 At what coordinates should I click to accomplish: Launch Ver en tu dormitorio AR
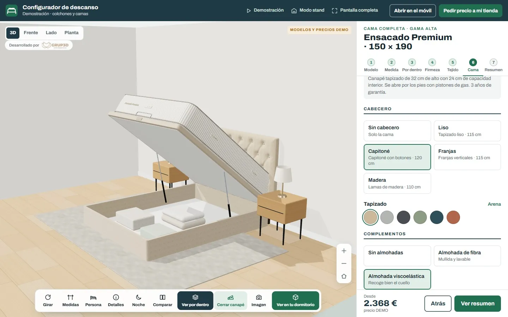(x=296, y=300)
